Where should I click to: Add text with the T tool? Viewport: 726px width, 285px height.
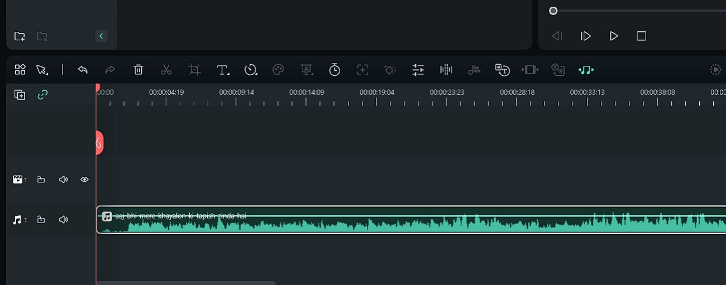point(223,70)
